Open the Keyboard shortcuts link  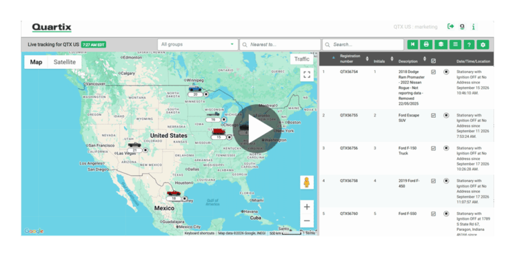pos(199,234)
